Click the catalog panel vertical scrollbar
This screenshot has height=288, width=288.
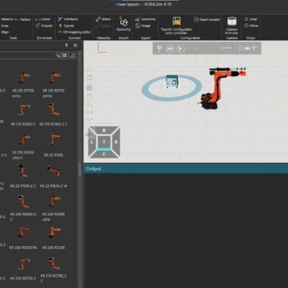coord(80,169)
